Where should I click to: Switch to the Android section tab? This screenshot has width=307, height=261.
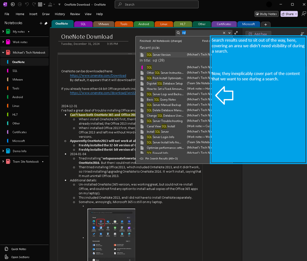point(144,24)
